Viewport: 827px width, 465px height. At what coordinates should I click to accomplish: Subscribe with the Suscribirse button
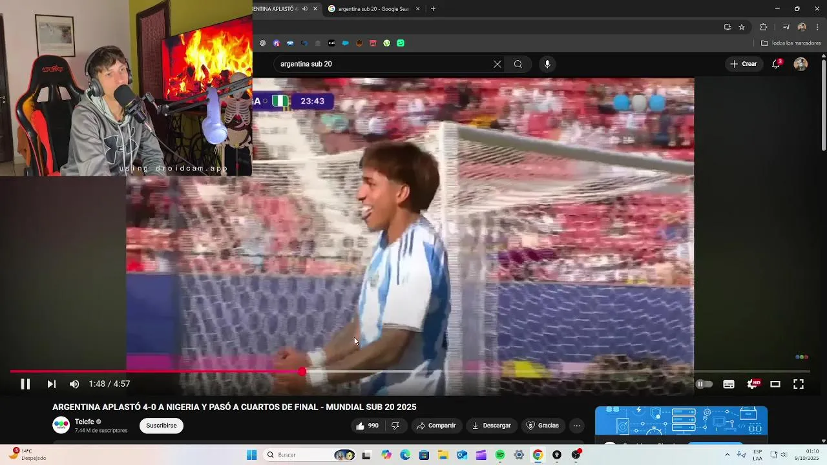[x=162, y=426]
